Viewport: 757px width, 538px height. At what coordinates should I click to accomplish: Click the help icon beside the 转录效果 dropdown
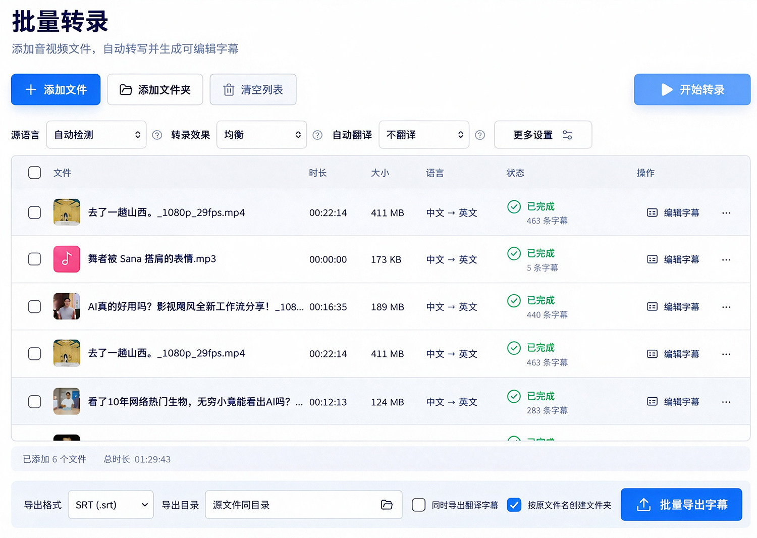pyautogui.click(x=317, y=135)
